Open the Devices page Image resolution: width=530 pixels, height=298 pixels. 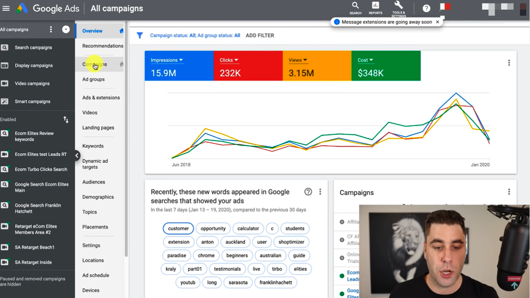point(91,290)
